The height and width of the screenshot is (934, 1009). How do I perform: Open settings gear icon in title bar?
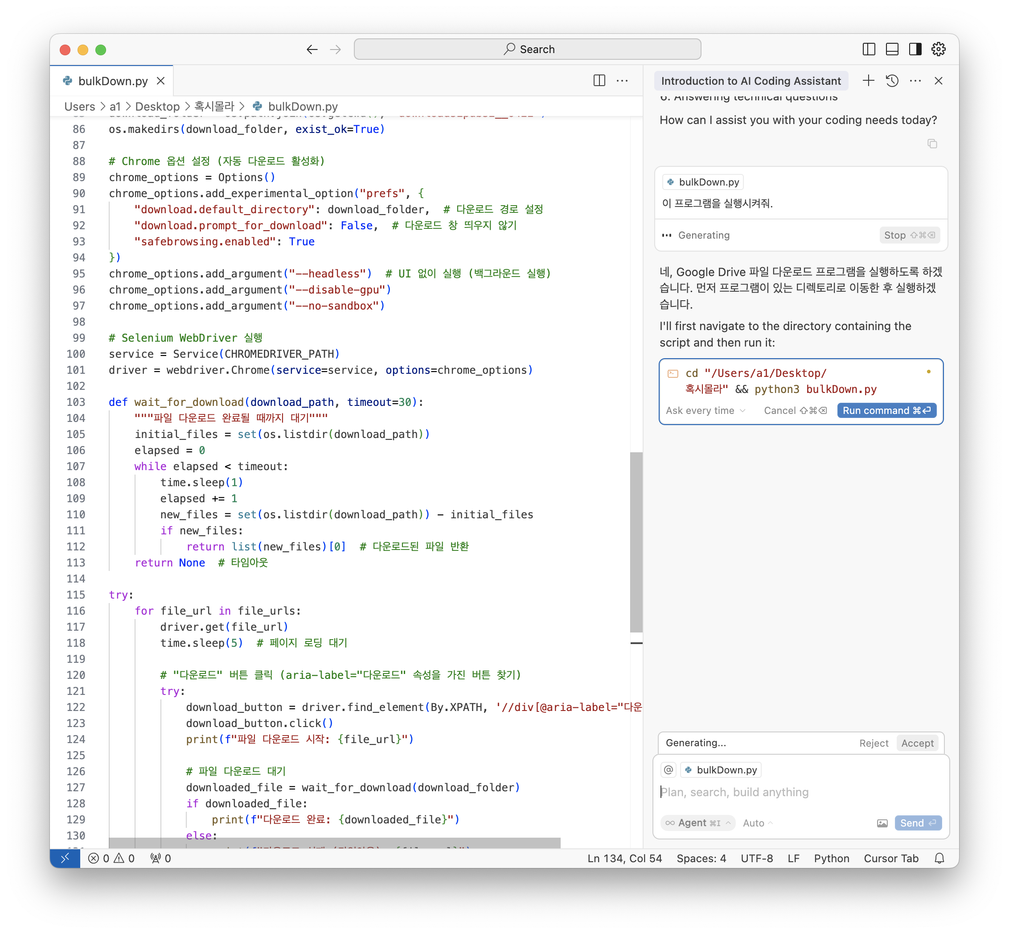pyautogui.click(x=938, y=50)
